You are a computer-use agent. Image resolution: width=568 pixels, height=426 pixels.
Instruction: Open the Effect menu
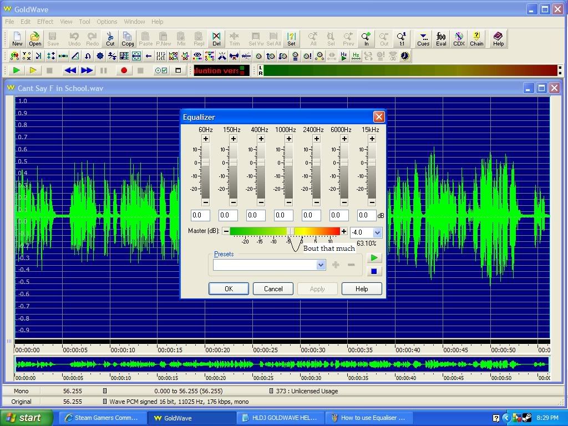[45, 22]
